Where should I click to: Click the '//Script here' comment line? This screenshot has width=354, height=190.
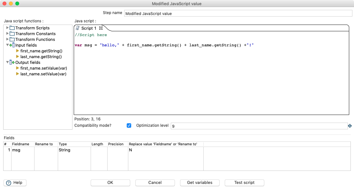pos(91,35)
